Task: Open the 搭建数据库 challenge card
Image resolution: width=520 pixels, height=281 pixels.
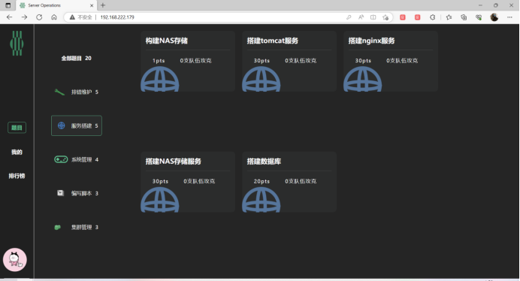Action: (289, 182)
